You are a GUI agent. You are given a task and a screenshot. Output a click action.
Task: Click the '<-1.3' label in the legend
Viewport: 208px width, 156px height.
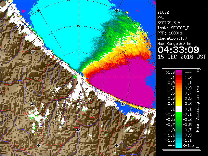(188, 146)
